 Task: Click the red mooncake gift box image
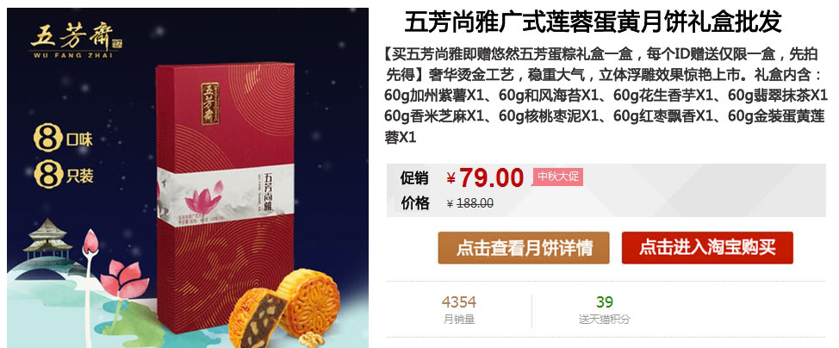pos(226,198)
